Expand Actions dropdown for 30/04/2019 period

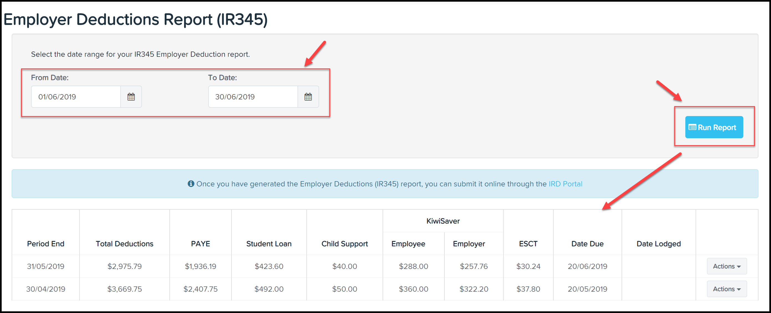point(727,289)
